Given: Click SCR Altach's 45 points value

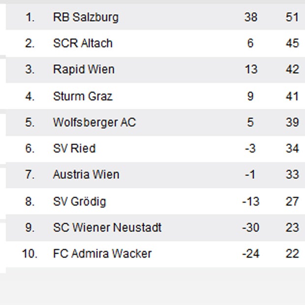Looking at the screenshot, I should pos(292,43).
